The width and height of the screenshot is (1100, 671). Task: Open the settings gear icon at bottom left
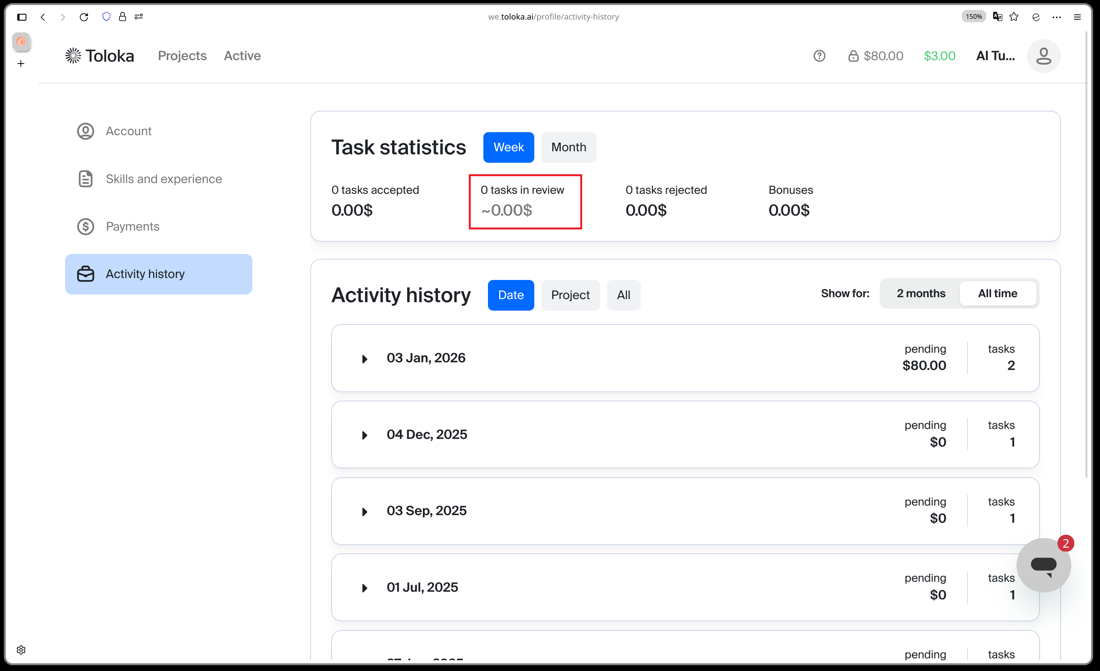click(x=21, y=650)
